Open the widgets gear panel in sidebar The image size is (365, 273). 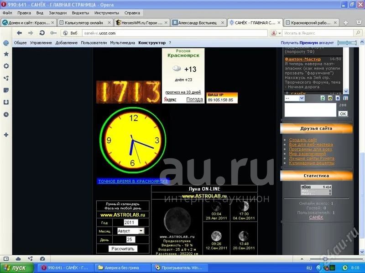click(x=6, y=66)
